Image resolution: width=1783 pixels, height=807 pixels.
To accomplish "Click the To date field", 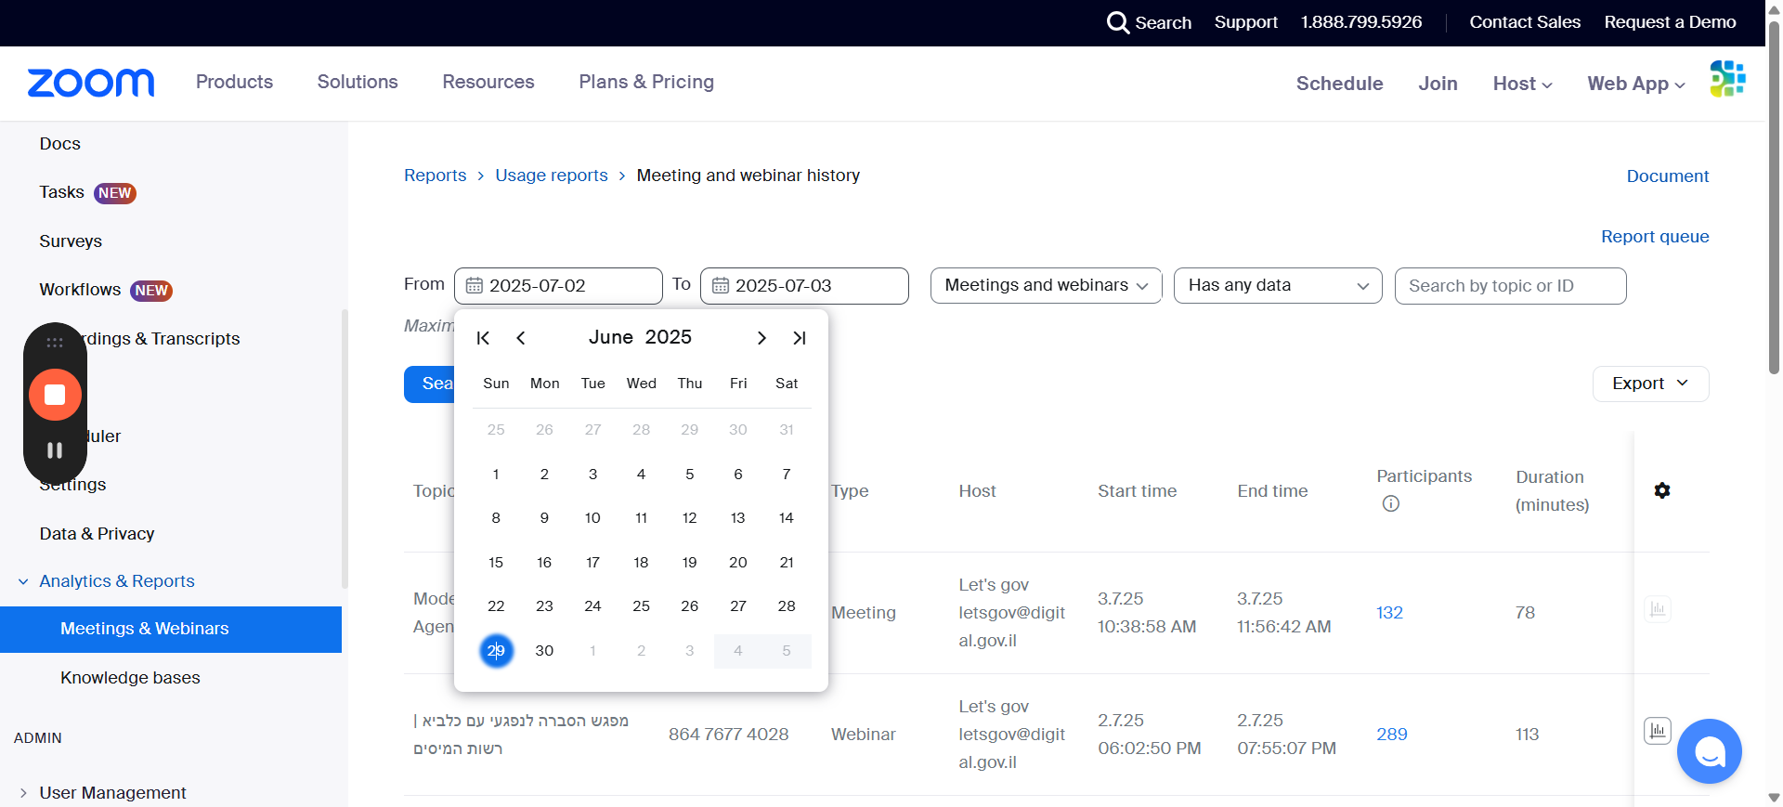I will [x=804, y=286].
